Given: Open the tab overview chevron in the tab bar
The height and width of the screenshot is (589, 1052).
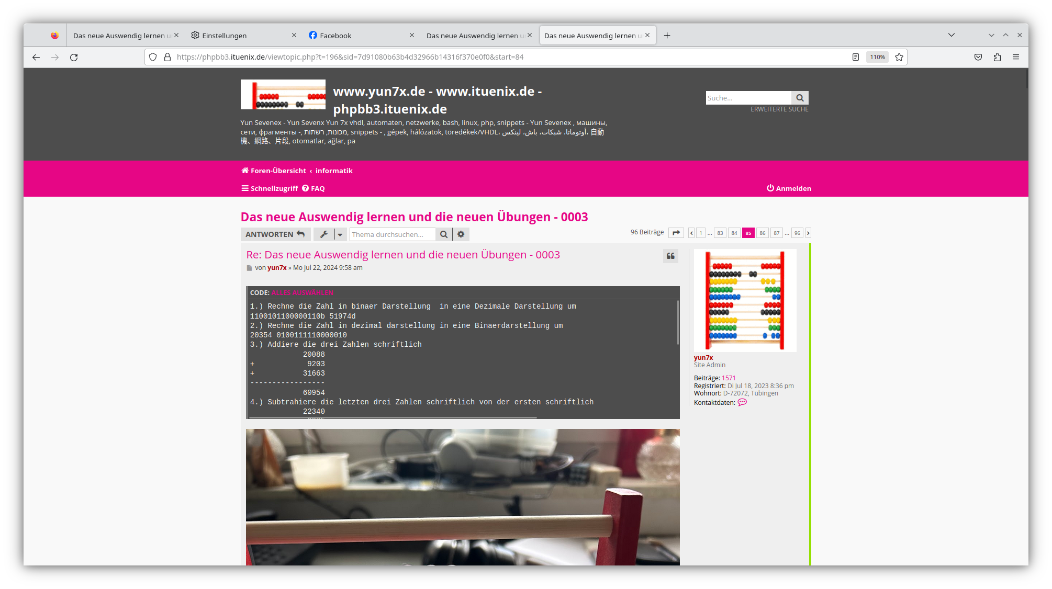Looking at the screenshot, I should pyautogui.click(x=952, y=35).
